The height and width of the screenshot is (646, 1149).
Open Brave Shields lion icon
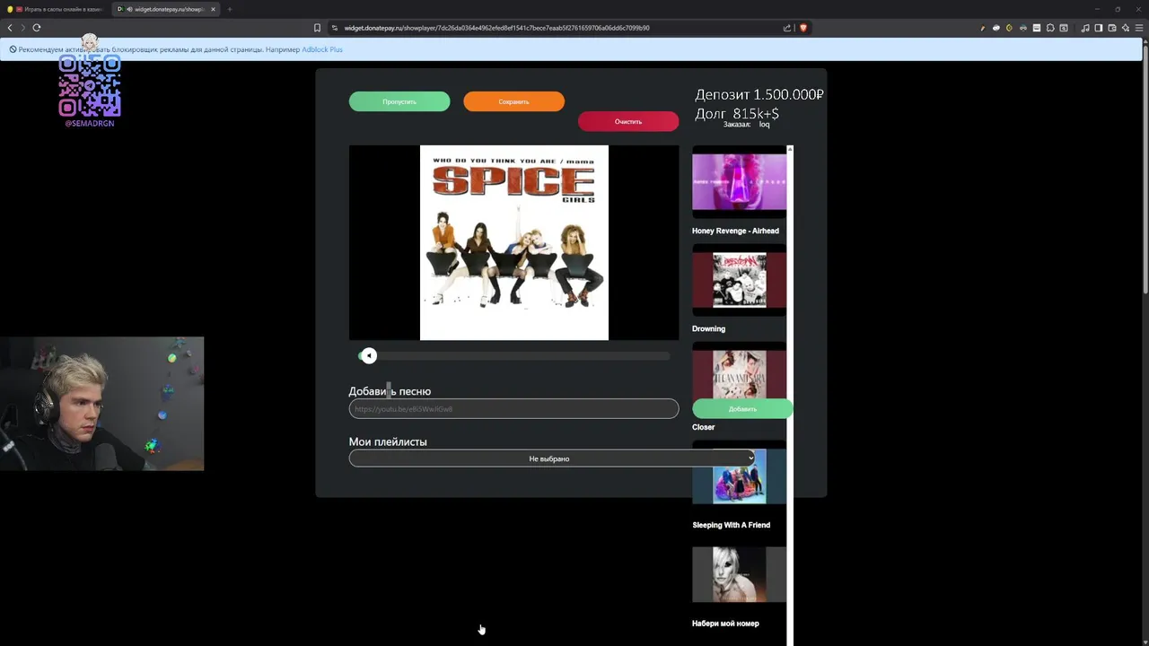click(803, 28)
